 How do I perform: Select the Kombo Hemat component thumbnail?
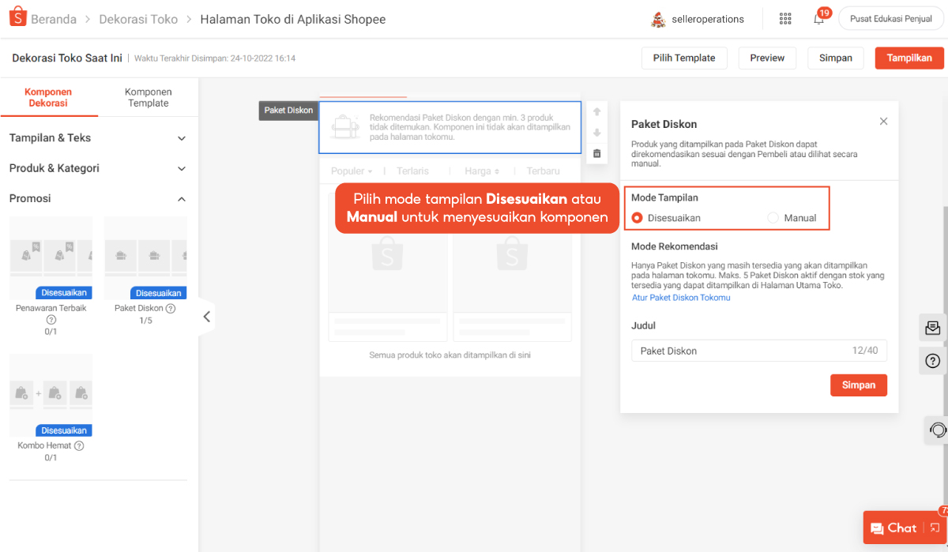(x=51, y=396)
